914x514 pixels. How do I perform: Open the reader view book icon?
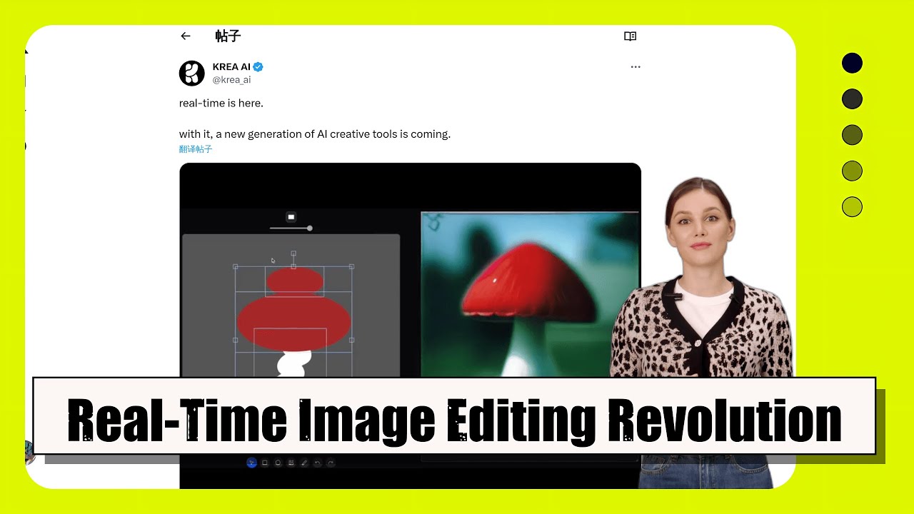[630, 36]
